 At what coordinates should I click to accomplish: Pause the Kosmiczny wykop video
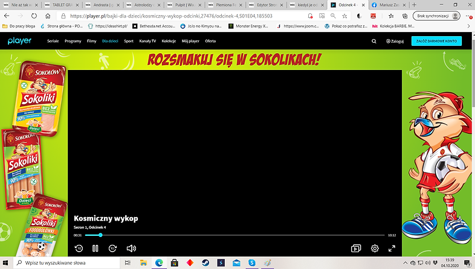(x=95, y=248)
